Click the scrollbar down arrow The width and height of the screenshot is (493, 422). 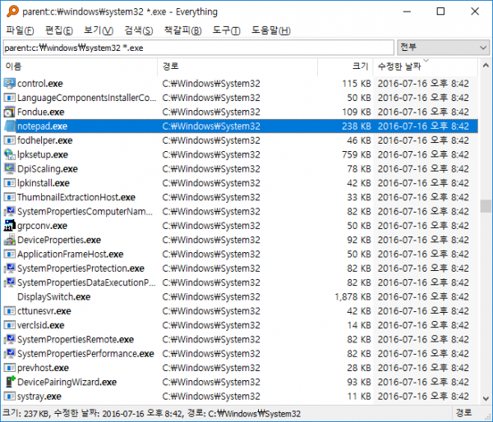coord(486,398)
